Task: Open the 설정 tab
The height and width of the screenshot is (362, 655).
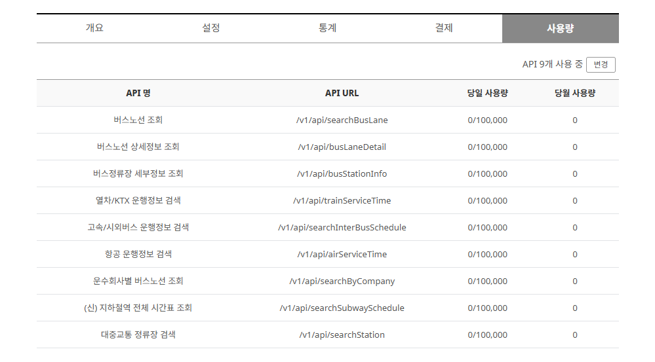Action: tap(211, 28)
